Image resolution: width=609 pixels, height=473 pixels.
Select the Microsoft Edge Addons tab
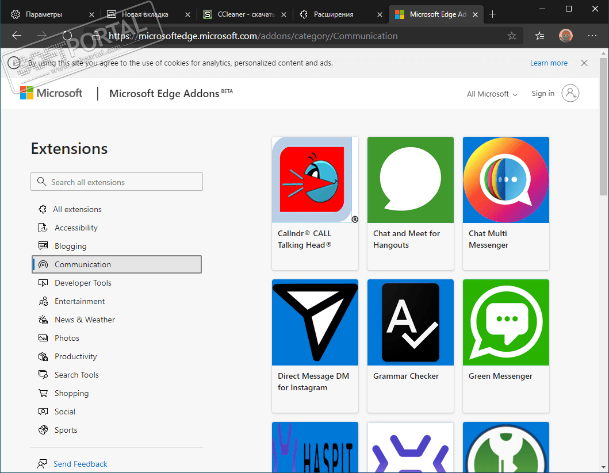(x=437, y=14)
